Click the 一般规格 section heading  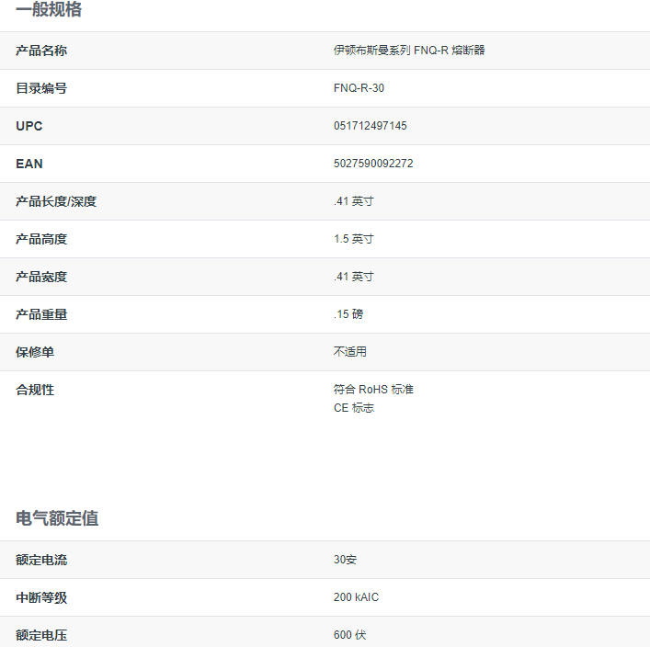pyautogui.click(x=49, y=9)
